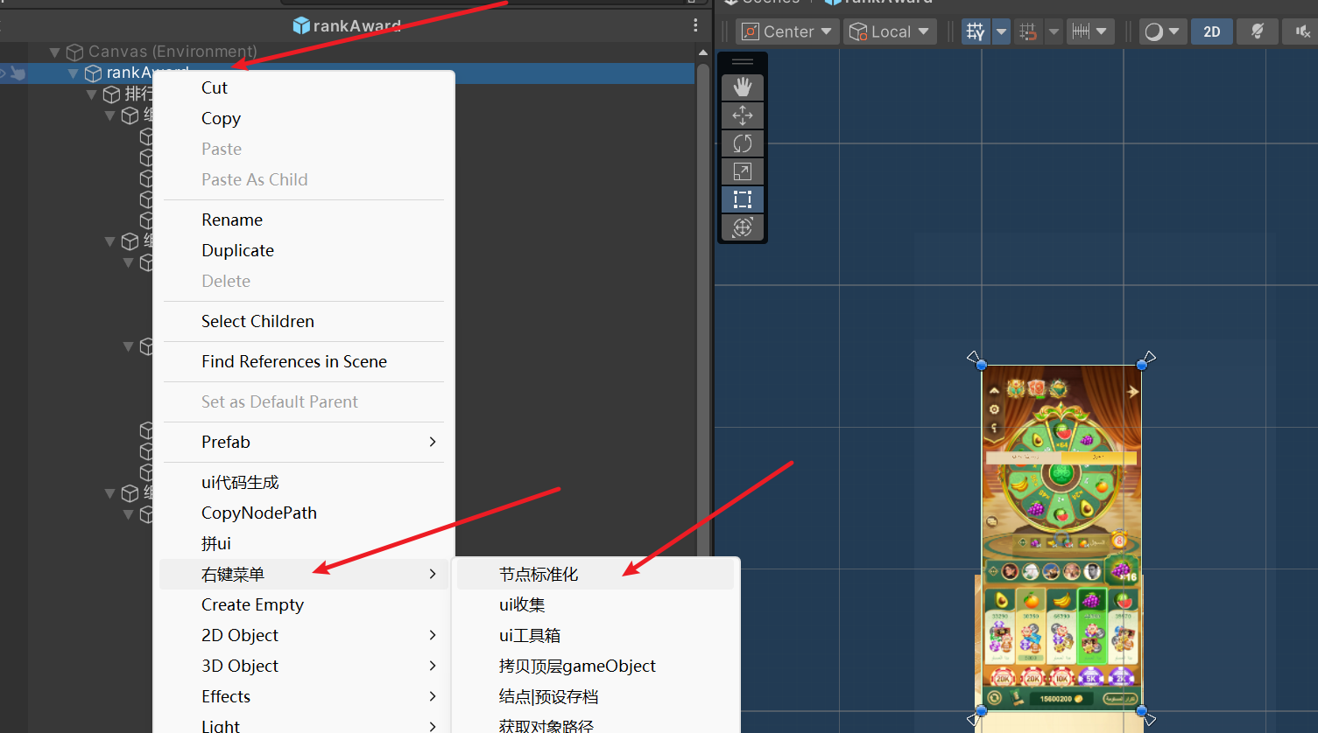Open the draw mode shading dropdown
This screenshot has width=1318, height=733.
tap(1162, 31)
